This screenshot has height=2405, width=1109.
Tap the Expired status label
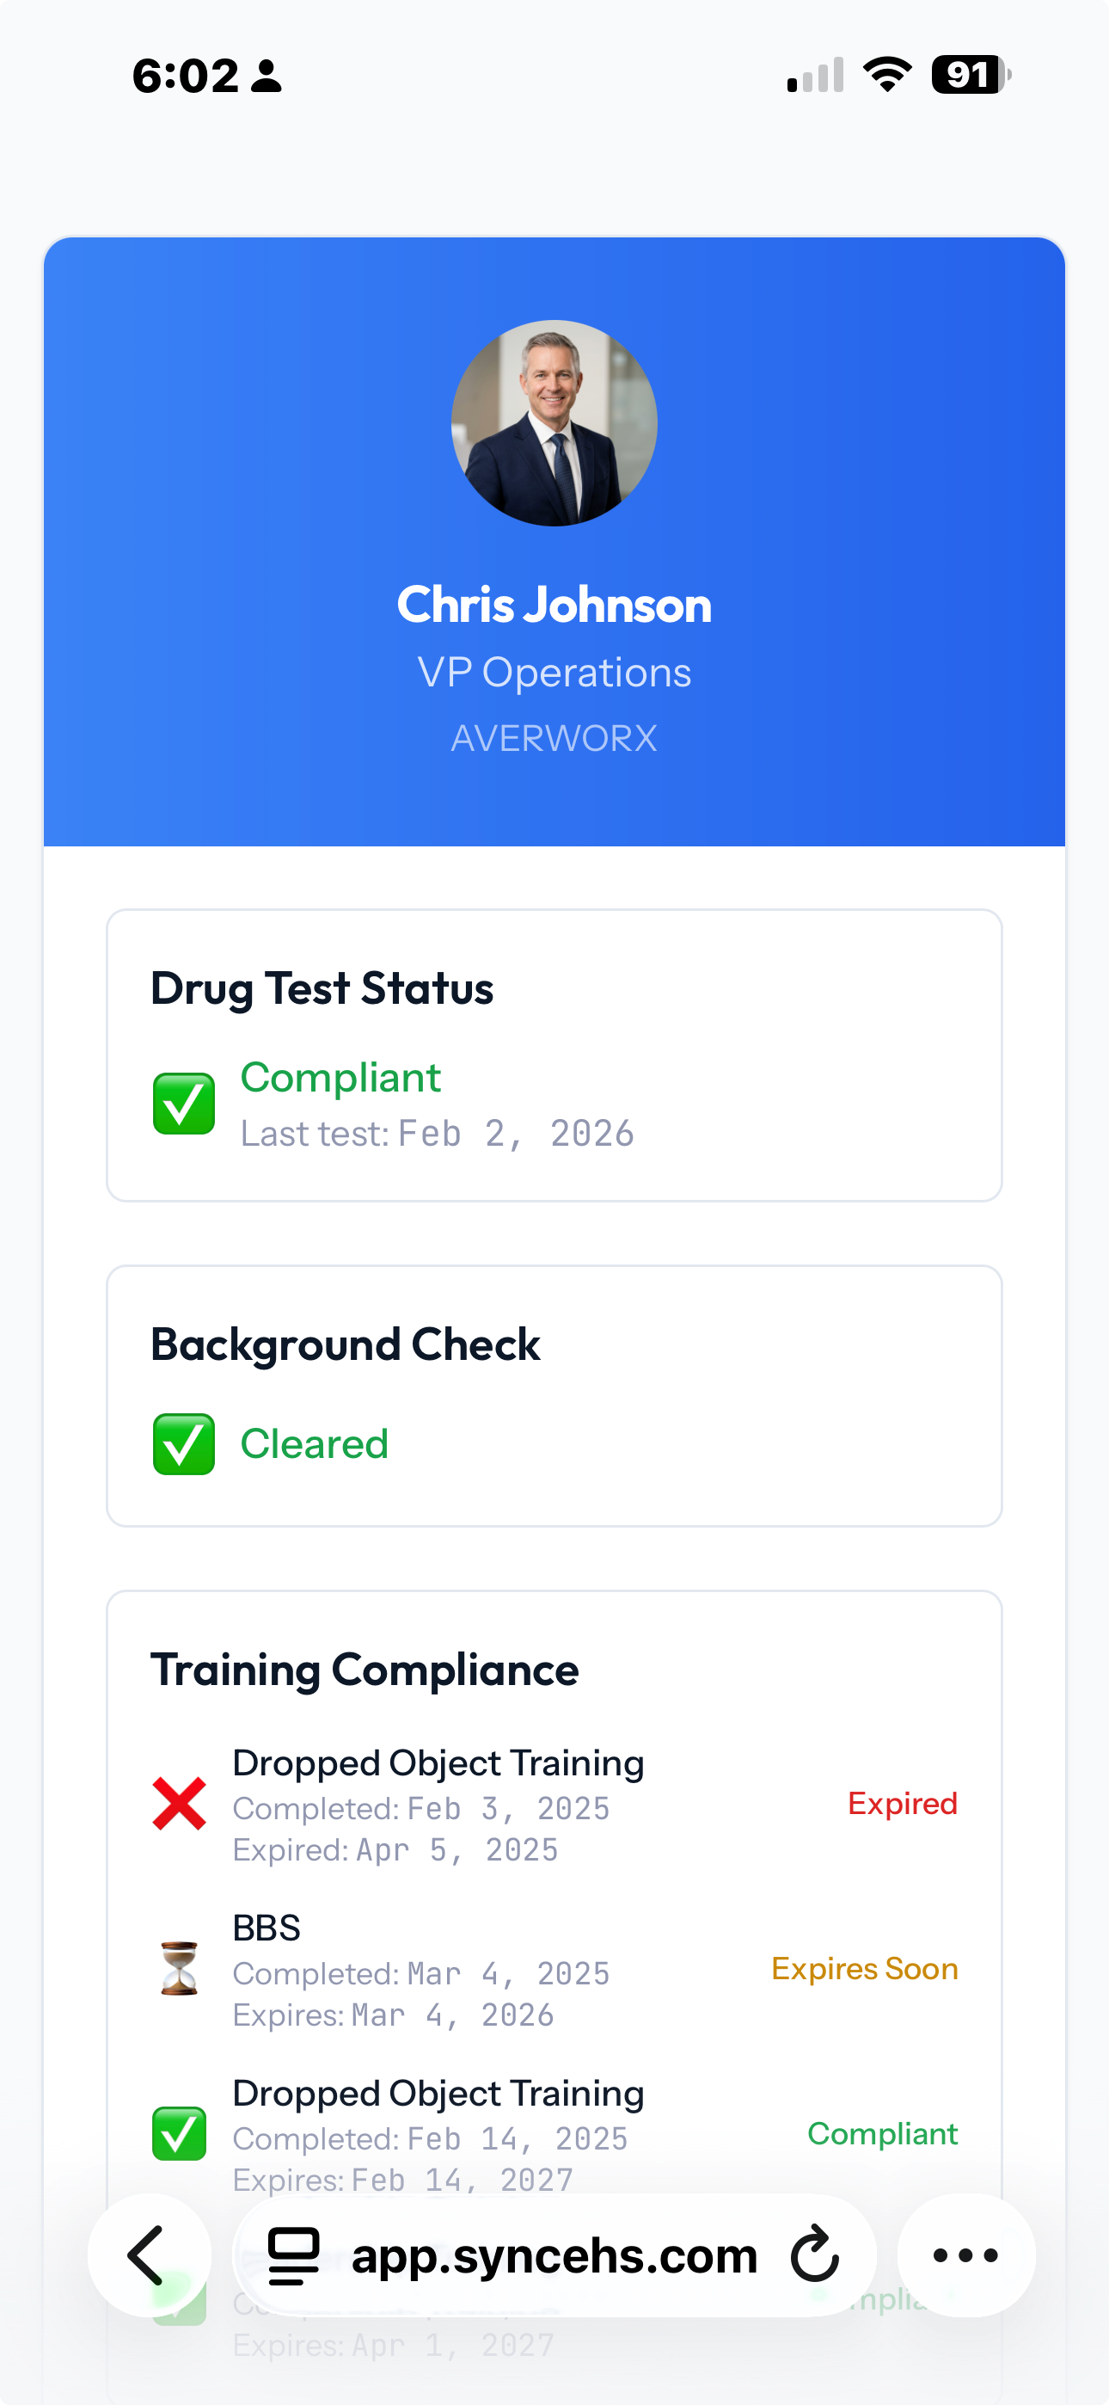(902, 1803)
